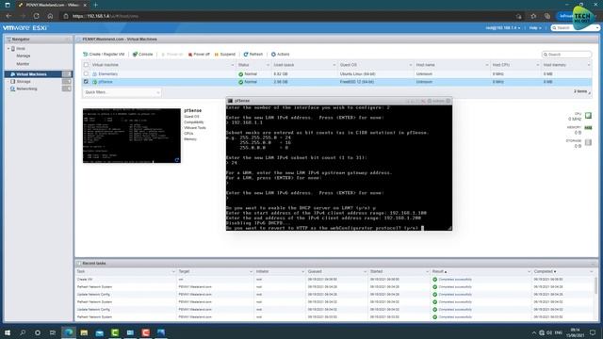
Task: Open Actions in the pfSense console window
Action: tap(436, 101)
